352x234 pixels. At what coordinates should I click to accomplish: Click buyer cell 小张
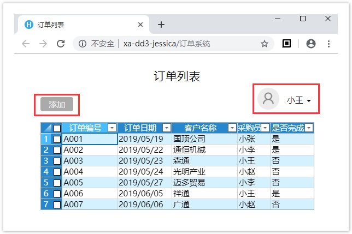(254, 139)
